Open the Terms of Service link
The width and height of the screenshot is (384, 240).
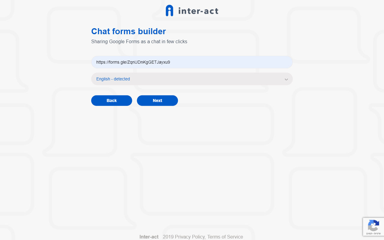[x=225, y=237]
